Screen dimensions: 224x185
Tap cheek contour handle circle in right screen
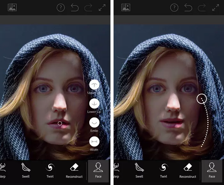pos(202,99)
